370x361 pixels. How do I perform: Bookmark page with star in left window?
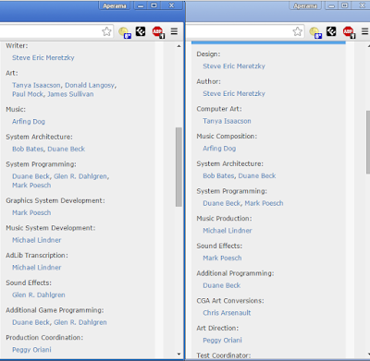point(106,31)
